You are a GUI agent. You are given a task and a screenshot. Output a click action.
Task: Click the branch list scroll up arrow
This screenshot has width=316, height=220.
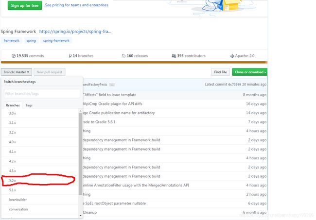[x=80, y=111]
